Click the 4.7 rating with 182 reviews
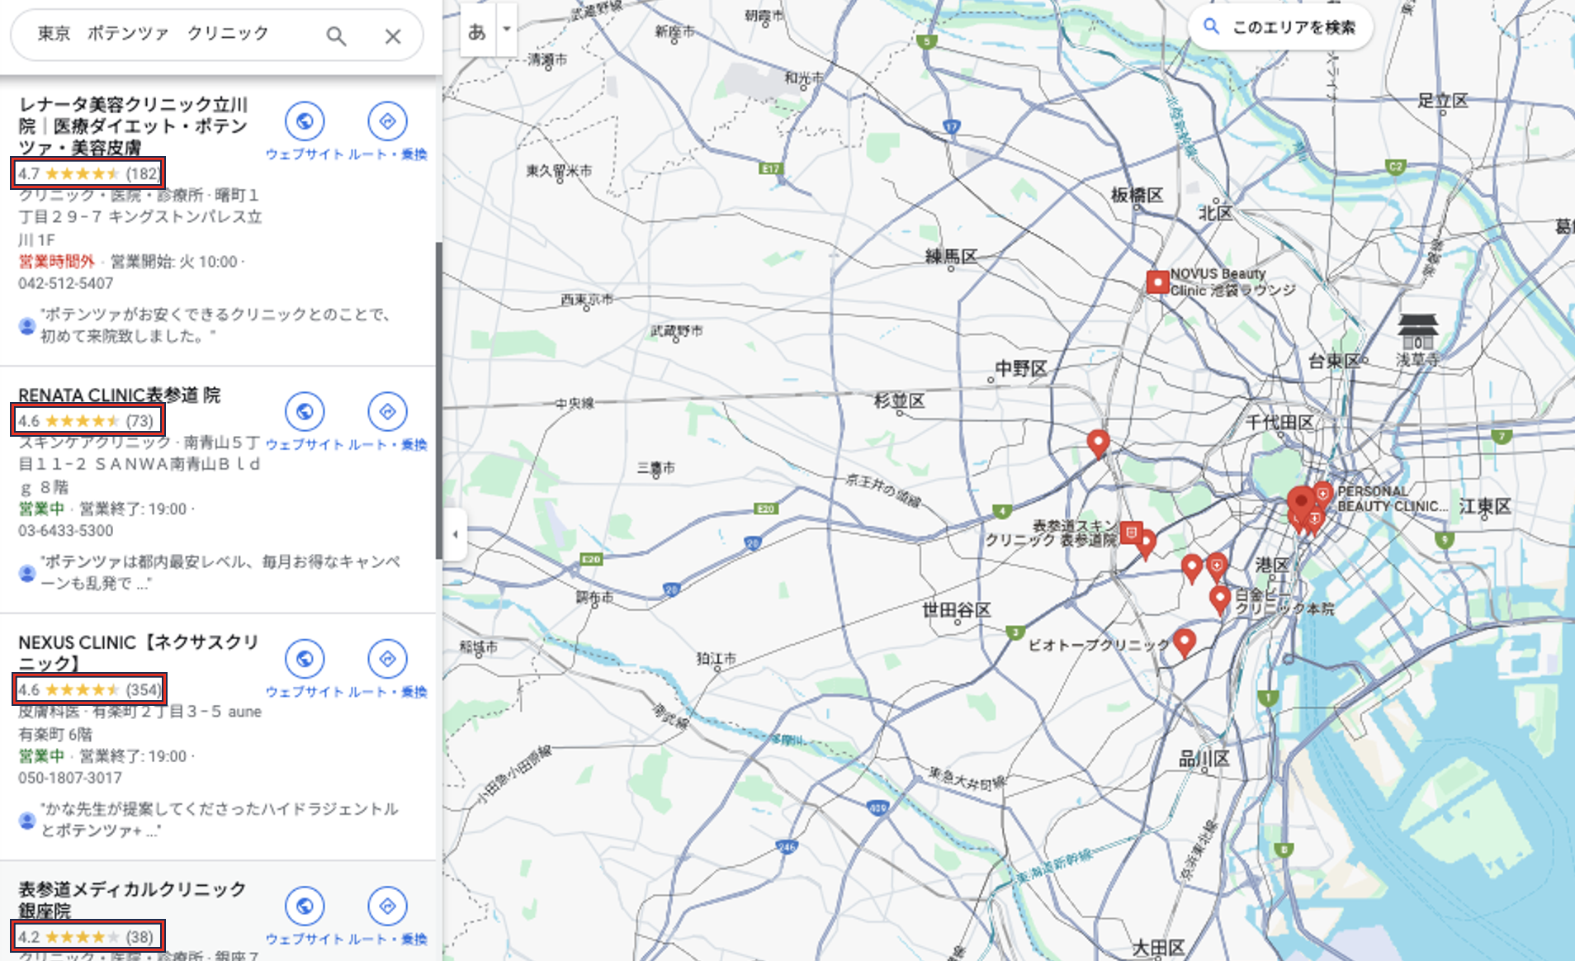Screen dimensions: 1575x961 (87, 173)
